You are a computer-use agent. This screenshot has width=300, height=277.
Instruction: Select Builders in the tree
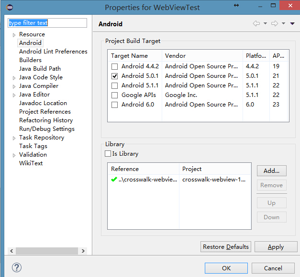30,60
